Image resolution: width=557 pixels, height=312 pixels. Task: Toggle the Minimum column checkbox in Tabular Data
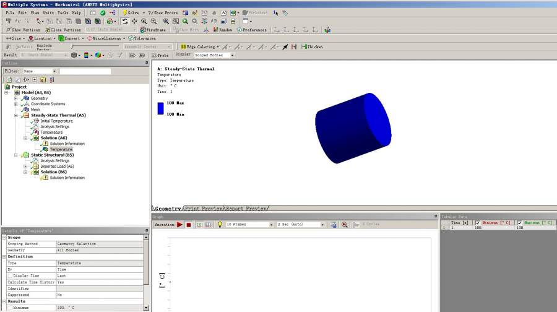[477, 223]
